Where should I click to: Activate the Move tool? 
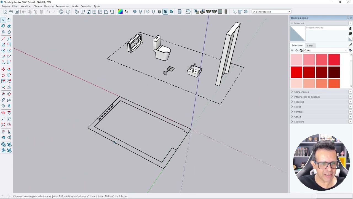[3, 69]
